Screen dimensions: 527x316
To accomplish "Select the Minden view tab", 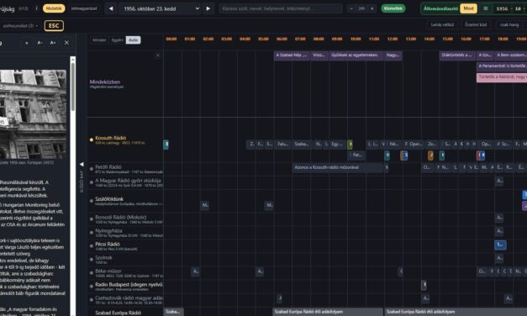I will pos(99,40).
